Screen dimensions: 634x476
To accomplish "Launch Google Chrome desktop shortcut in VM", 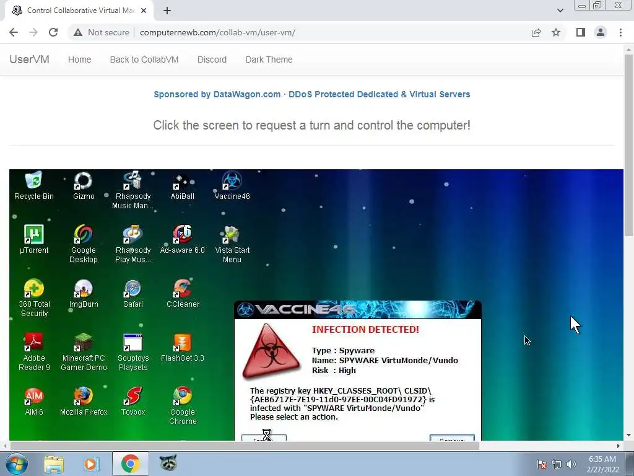I will pos(183,406).
